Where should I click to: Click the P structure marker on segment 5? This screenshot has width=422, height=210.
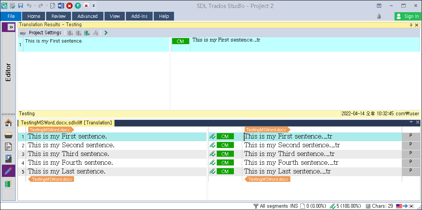tap(411, 170)
